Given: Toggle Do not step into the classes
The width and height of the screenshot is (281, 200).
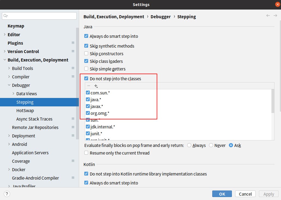Looking at the screenshot, I should [86, 78].
